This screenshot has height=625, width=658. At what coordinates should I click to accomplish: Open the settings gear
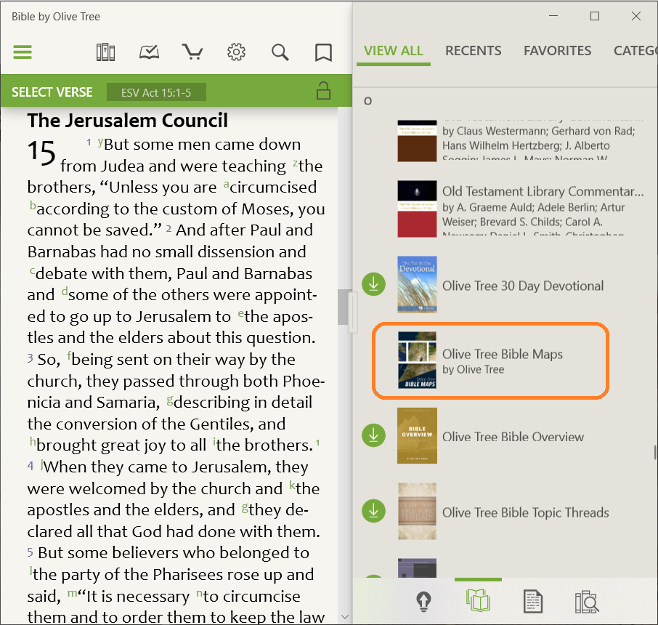point(236,52)
